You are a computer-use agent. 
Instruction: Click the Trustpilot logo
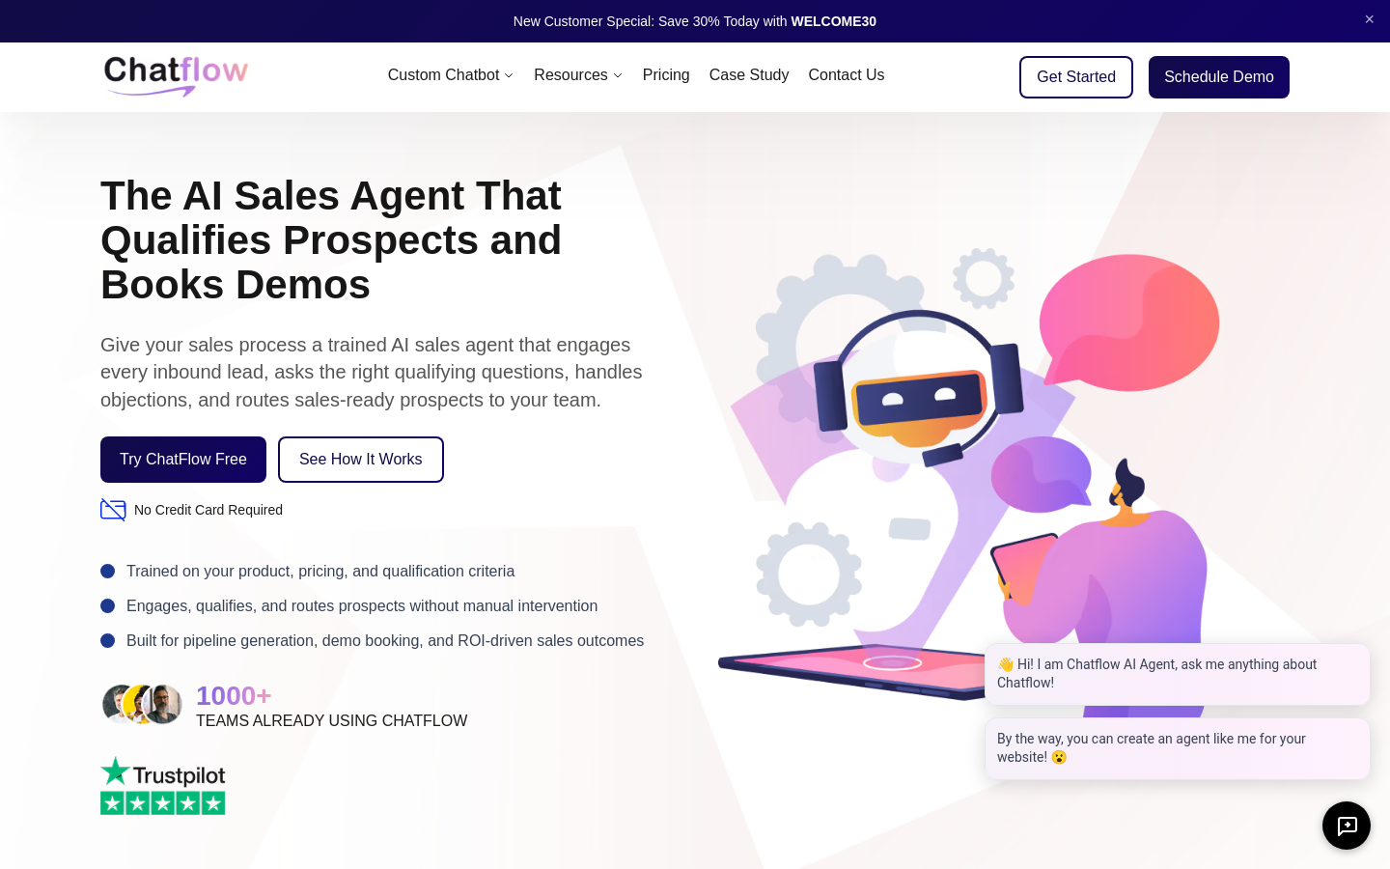163,771
